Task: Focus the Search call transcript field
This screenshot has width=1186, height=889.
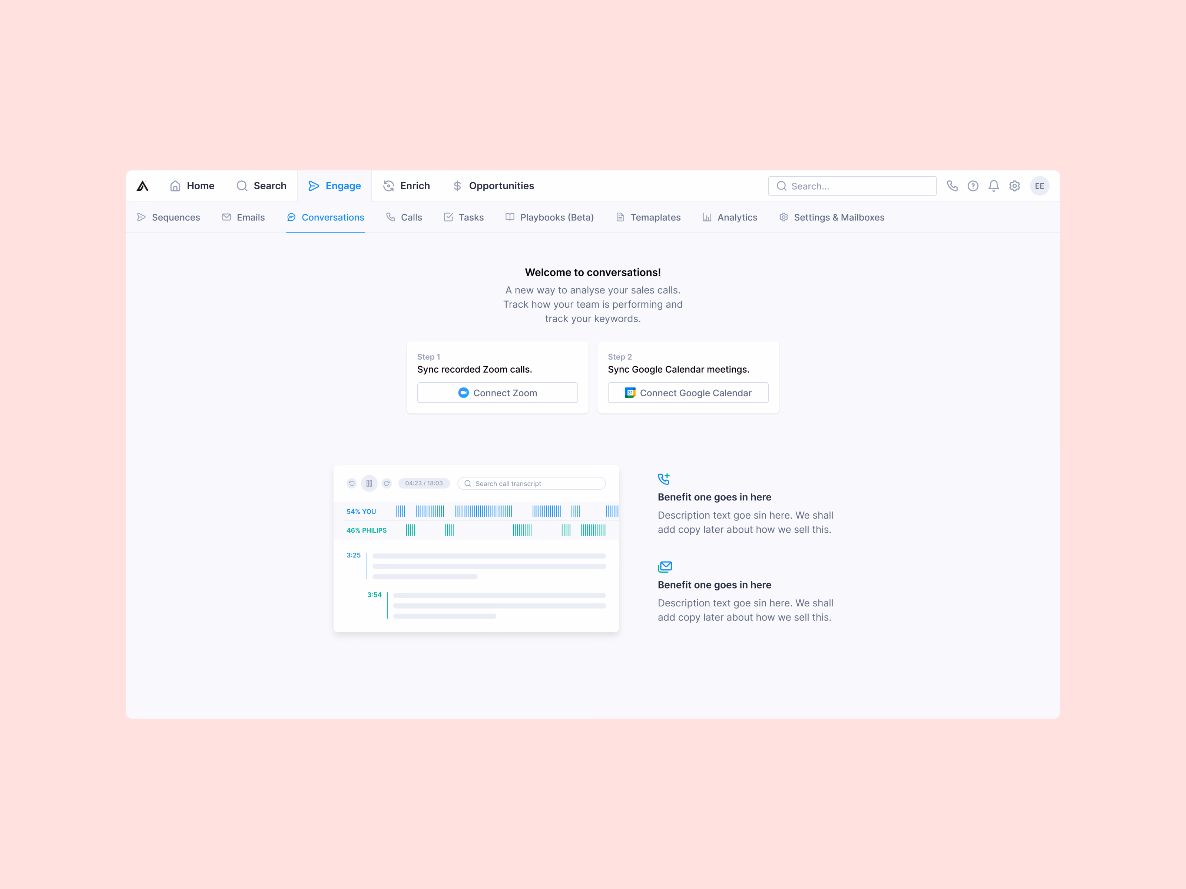Action: pos(531,483)
